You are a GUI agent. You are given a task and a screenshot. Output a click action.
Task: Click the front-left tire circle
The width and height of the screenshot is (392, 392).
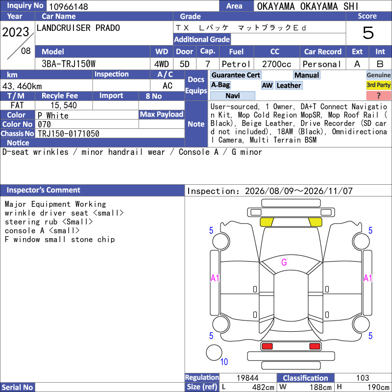[221, 241]
